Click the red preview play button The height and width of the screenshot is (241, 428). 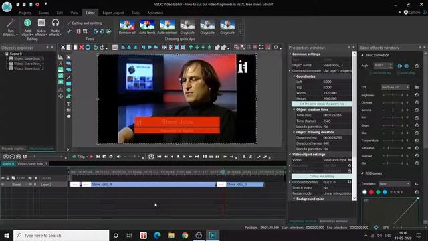92,157
